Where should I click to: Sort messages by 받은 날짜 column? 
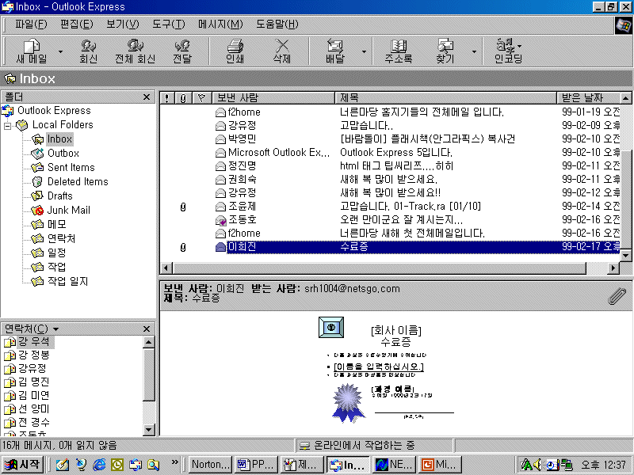(x=588, y=97)
